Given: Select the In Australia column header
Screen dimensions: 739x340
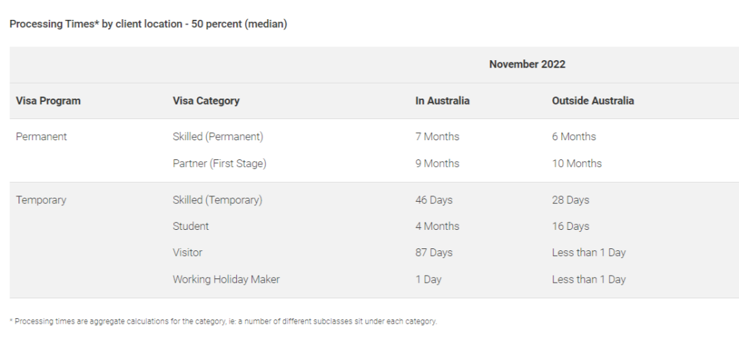Looking at the screenshot, I should (442, 101).
